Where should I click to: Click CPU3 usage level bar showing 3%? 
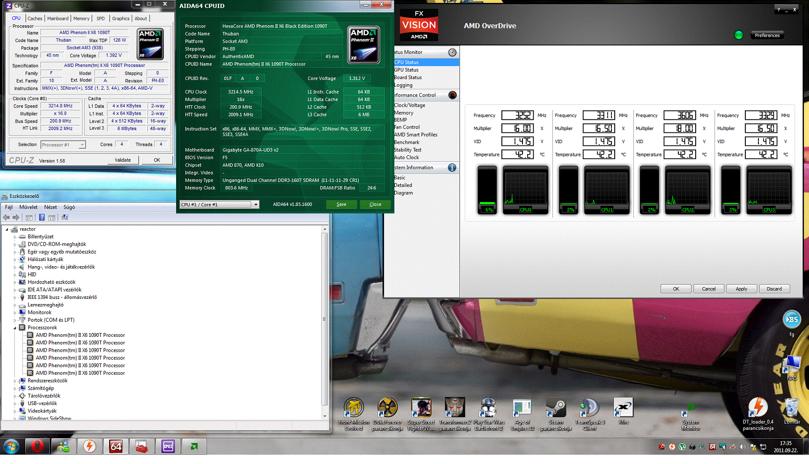pos(731,191)
